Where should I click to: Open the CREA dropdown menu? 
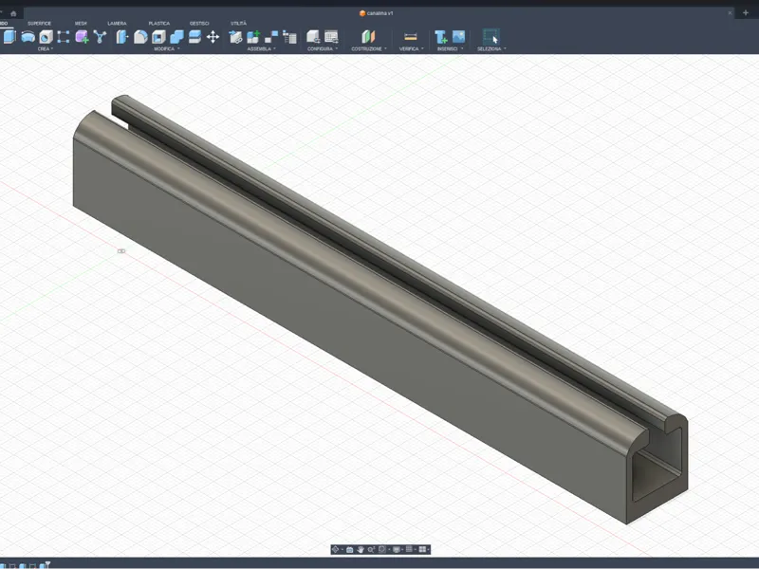(45, 49)
